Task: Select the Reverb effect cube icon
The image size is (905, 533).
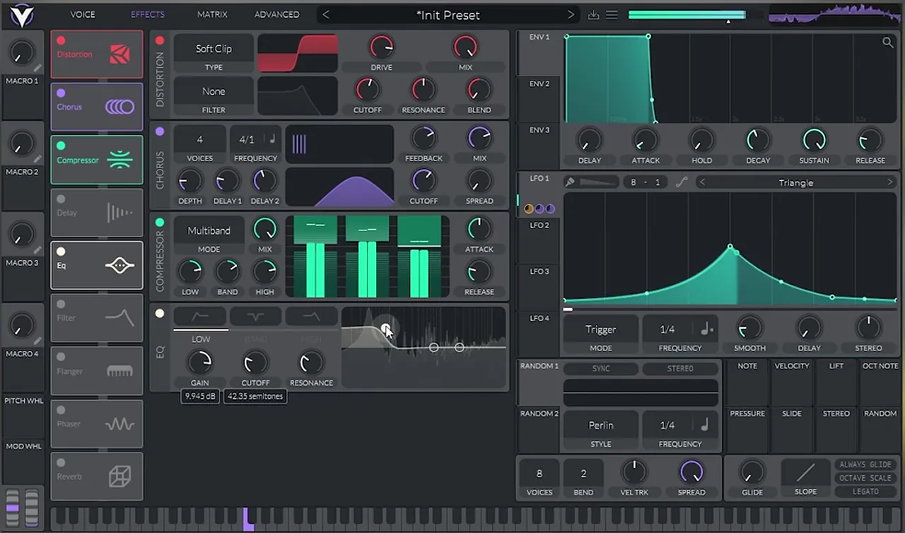Action: pyautogui.click(x=119, y=476)
